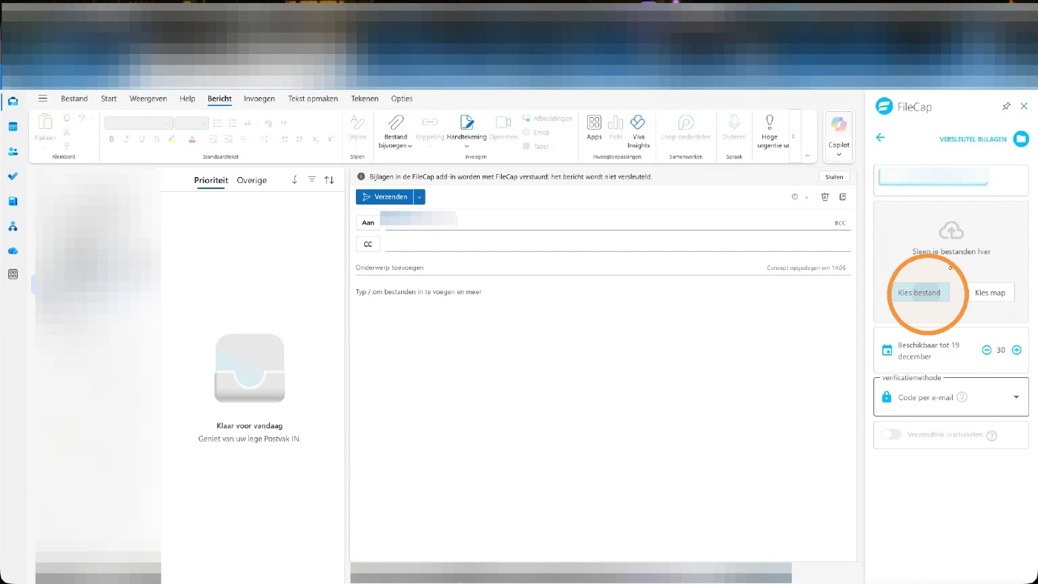The image size is (1038, 584).
Task: Click the Bestand bijvoegen paperclip icon
Action: click(x=396, y=122)
